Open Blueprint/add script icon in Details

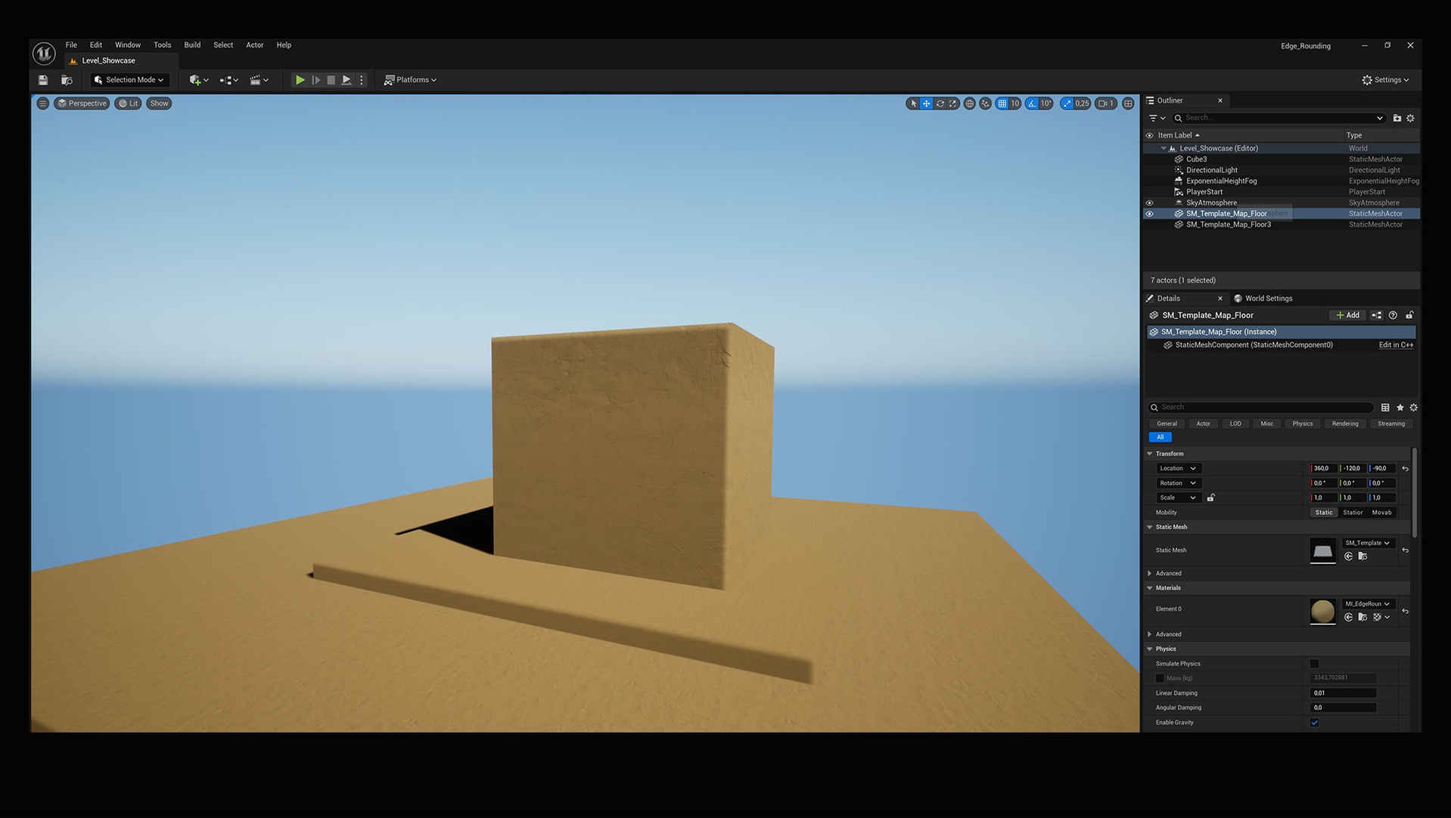point(1377,315)
